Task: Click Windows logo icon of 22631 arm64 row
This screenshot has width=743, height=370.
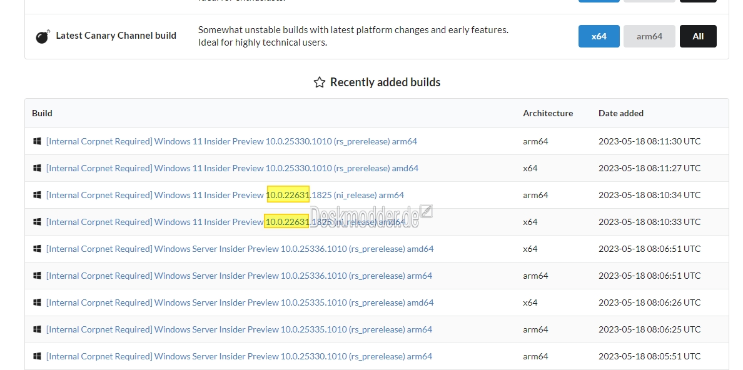Action: (x=37, y=195)
